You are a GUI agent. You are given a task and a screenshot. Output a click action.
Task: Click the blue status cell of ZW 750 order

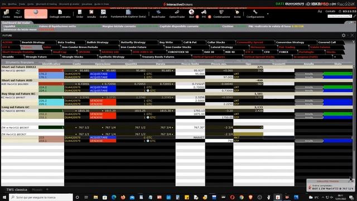coord(337,141)
